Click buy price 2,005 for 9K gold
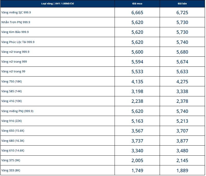The height and width of the screenshot is (176, 206). coord(137,161)
